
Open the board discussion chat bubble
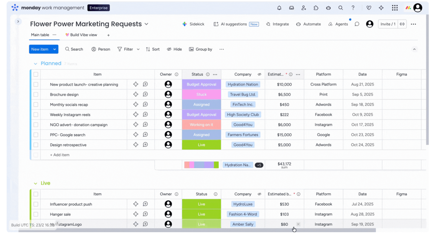tap(357, 24)
